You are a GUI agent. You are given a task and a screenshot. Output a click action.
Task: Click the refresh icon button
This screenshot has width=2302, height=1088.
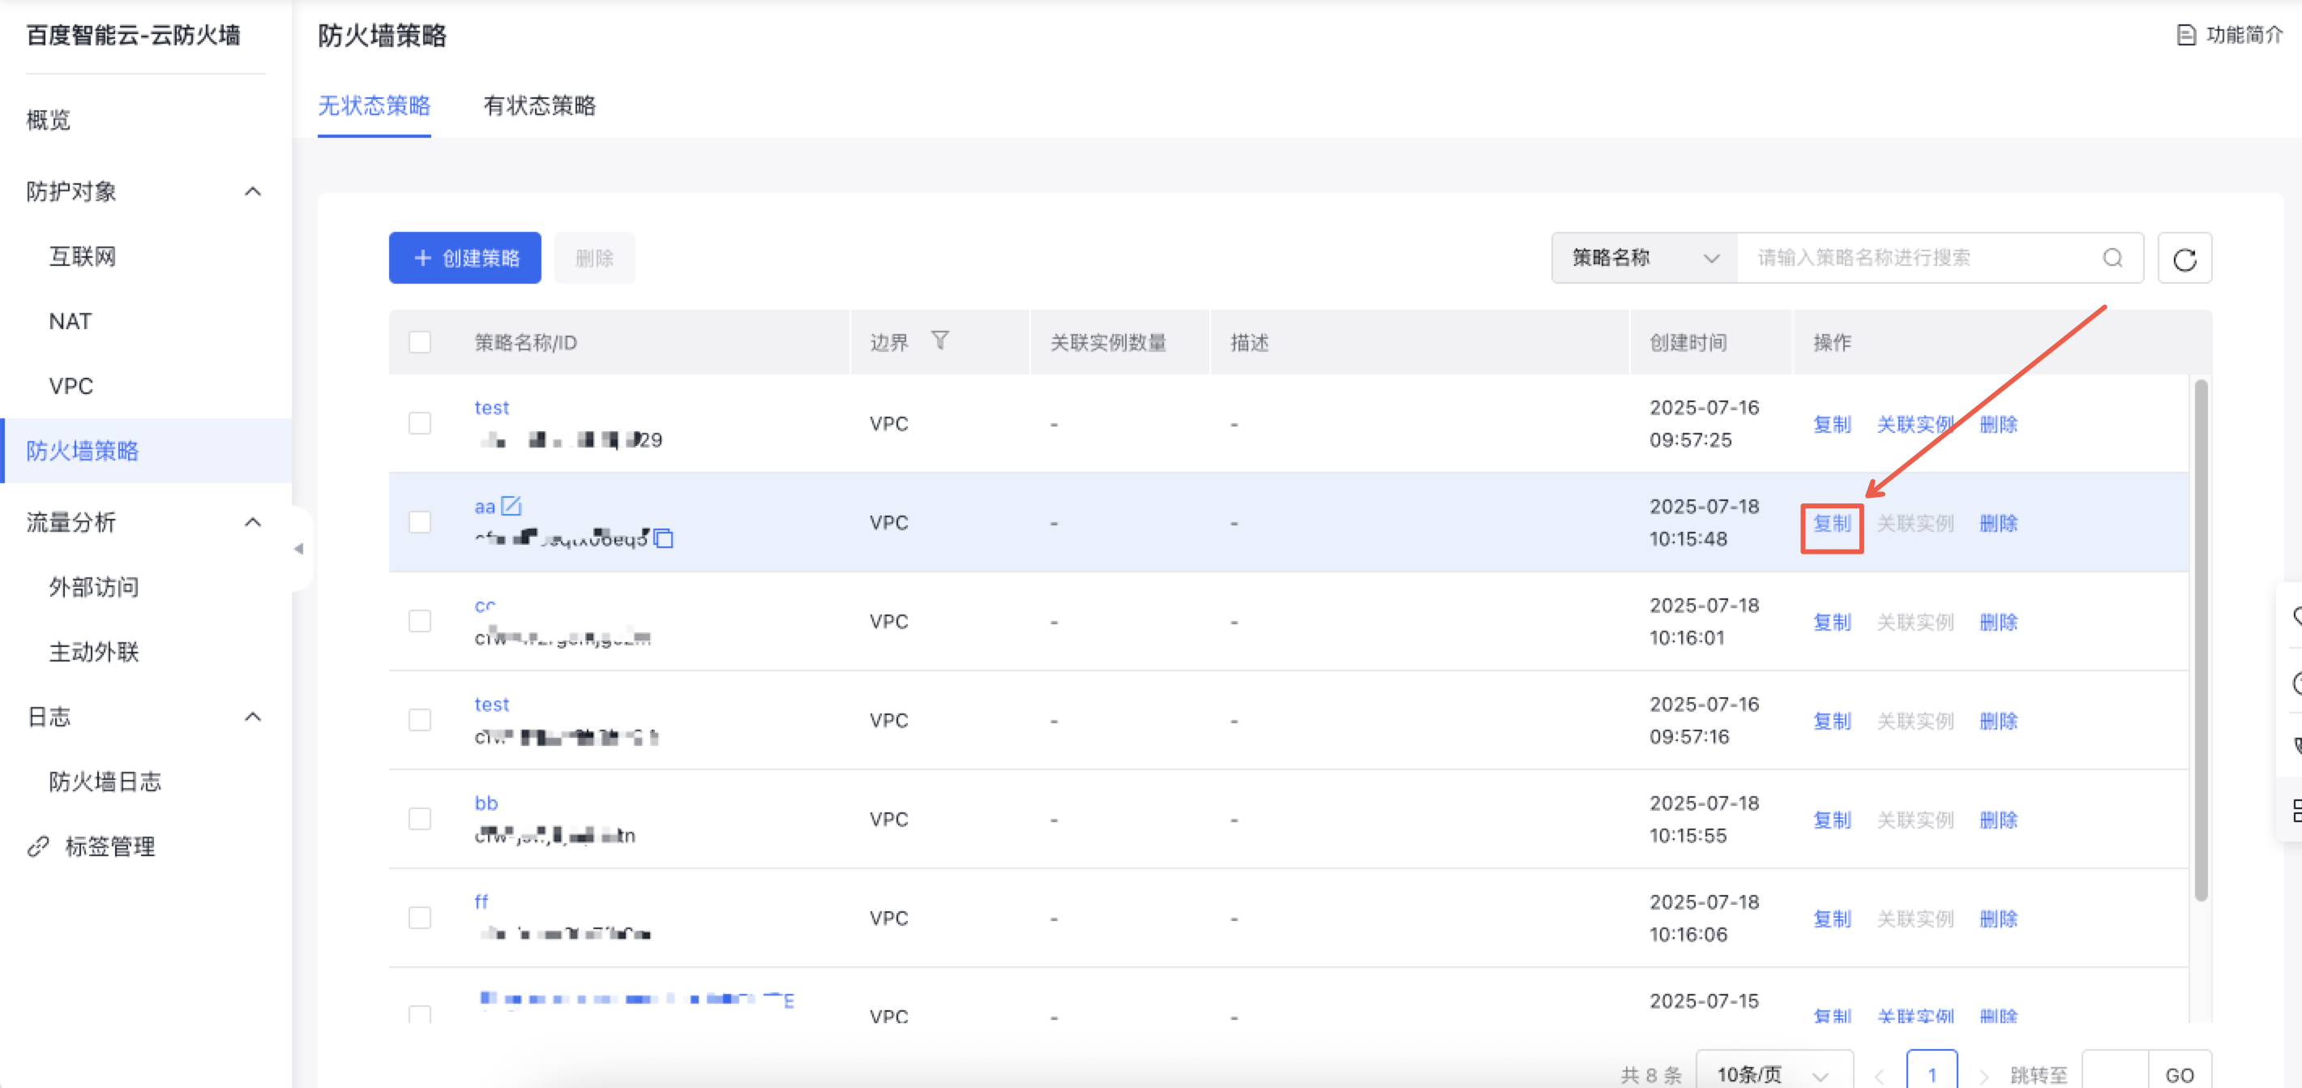pos(2184,259)
